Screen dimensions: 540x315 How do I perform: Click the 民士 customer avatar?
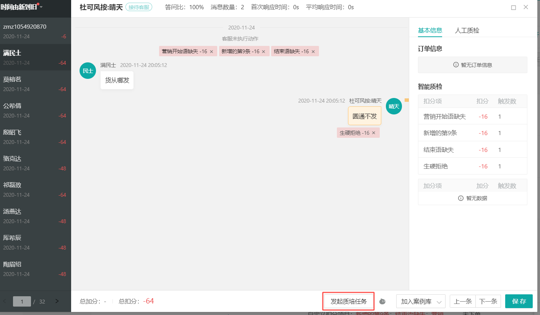[88, 70]
